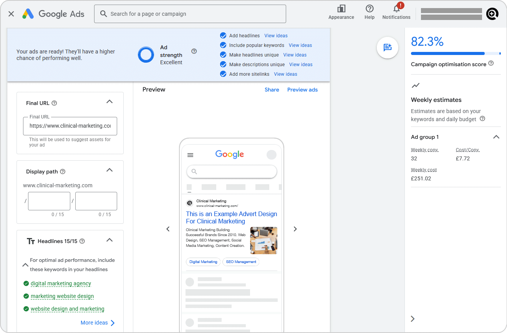Click the checkmark beside Add headlines
Viewport: 507px width, 333px height.
point(223,35)
